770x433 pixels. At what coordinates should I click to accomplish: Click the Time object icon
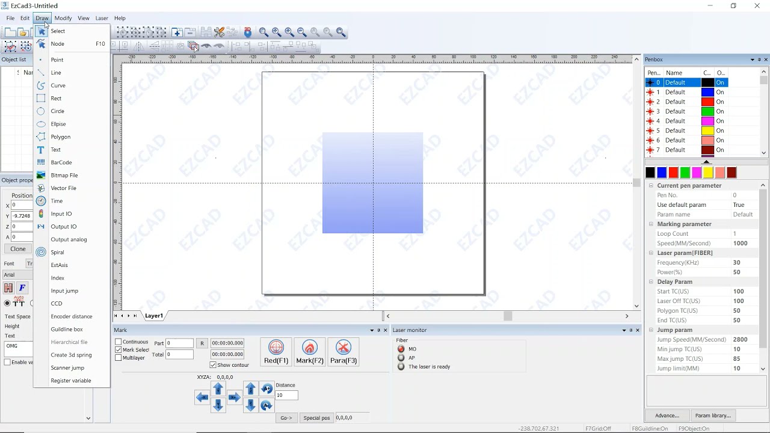[41, 201]
